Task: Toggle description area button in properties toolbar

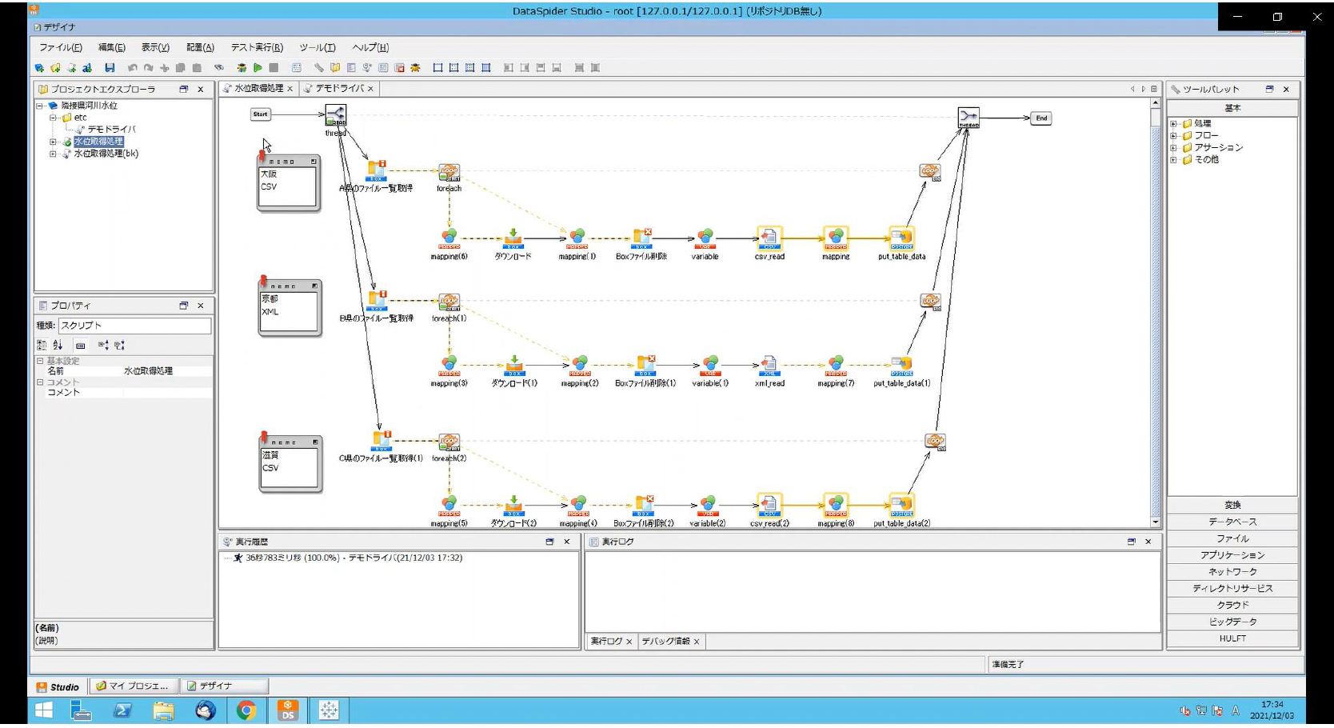Action: coord(80,346)
